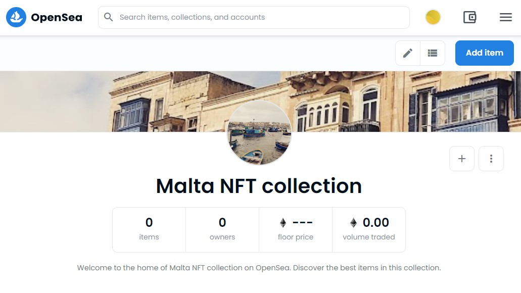Click the Malta NFT collection title

coord(259,186)
